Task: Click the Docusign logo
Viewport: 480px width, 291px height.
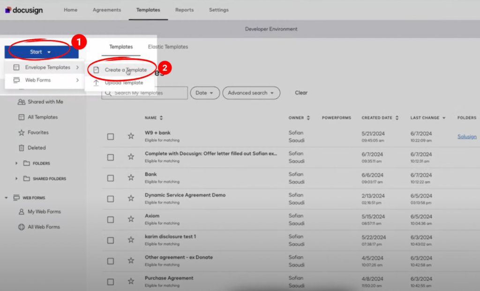Action: click(24, 10)
